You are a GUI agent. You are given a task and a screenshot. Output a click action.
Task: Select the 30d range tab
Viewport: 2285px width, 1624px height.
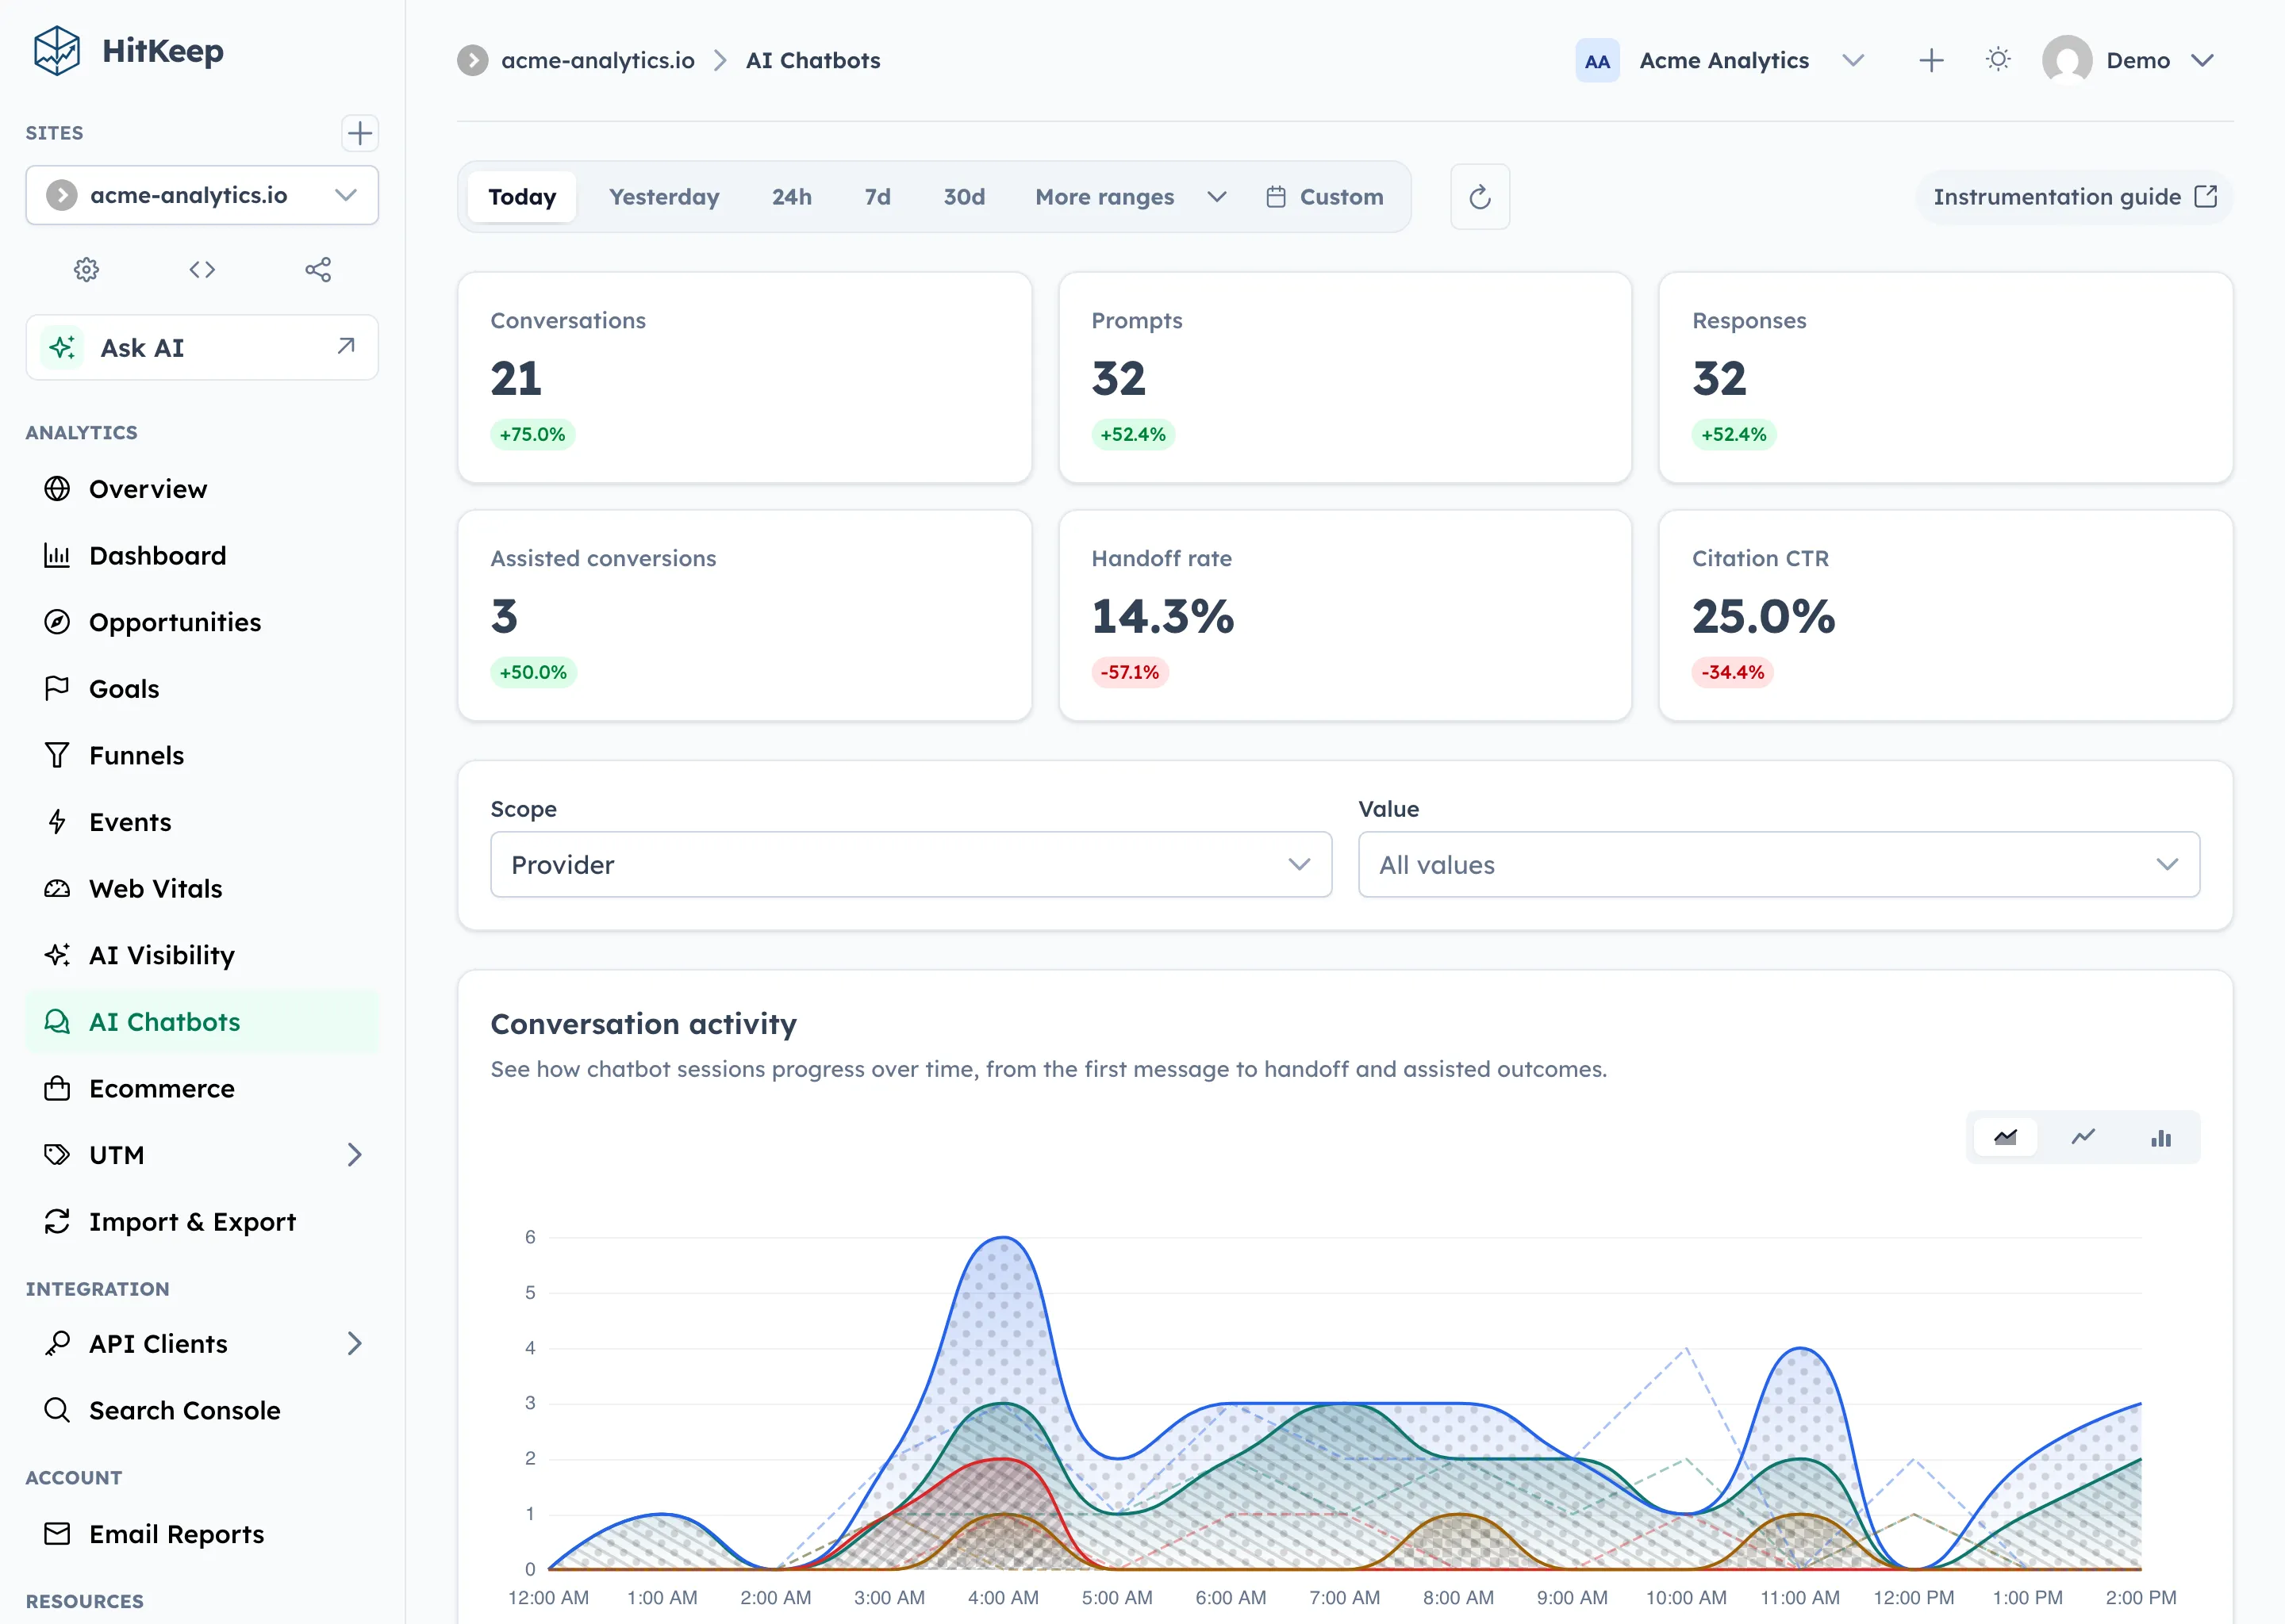[963, 197]
